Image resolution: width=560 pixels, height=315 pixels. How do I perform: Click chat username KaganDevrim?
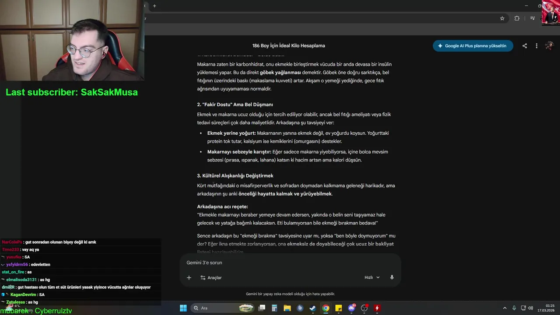(x=24, y=294)
